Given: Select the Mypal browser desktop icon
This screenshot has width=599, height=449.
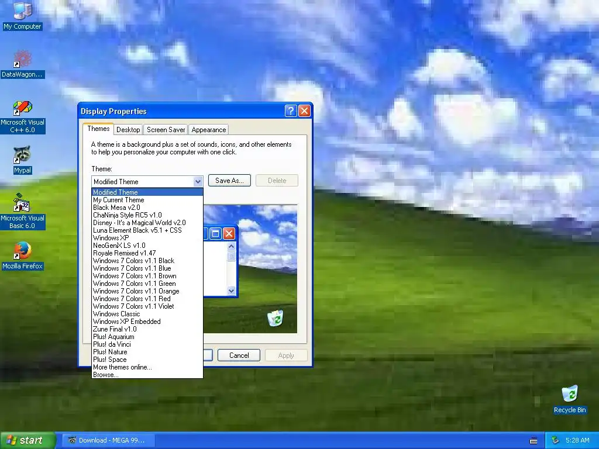Looking at the screenshot, I should 23,160.
